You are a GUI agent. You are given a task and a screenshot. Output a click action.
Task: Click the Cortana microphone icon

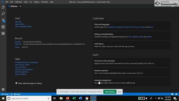[49, 98]
